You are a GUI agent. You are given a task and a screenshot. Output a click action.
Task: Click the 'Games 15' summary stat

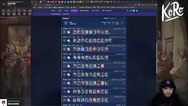pyautogui.click(x=104, y=23)
